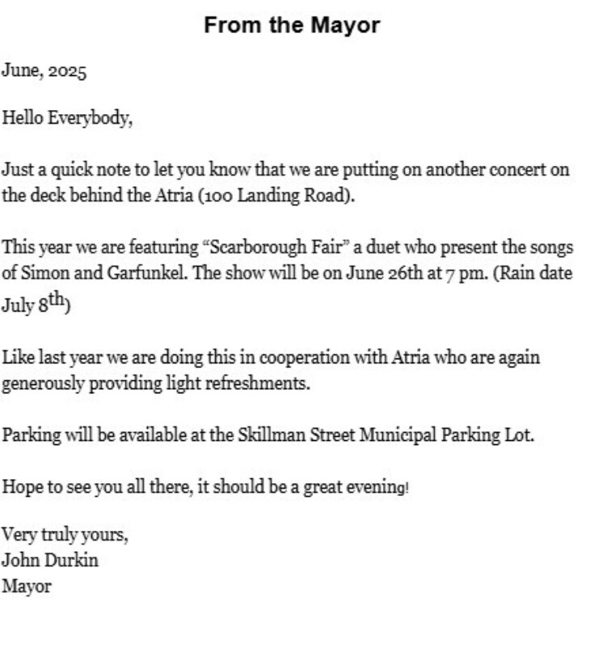590x670 pixels.
Task: Click the title "Mayor" under the signature
Action: point(27,585)
